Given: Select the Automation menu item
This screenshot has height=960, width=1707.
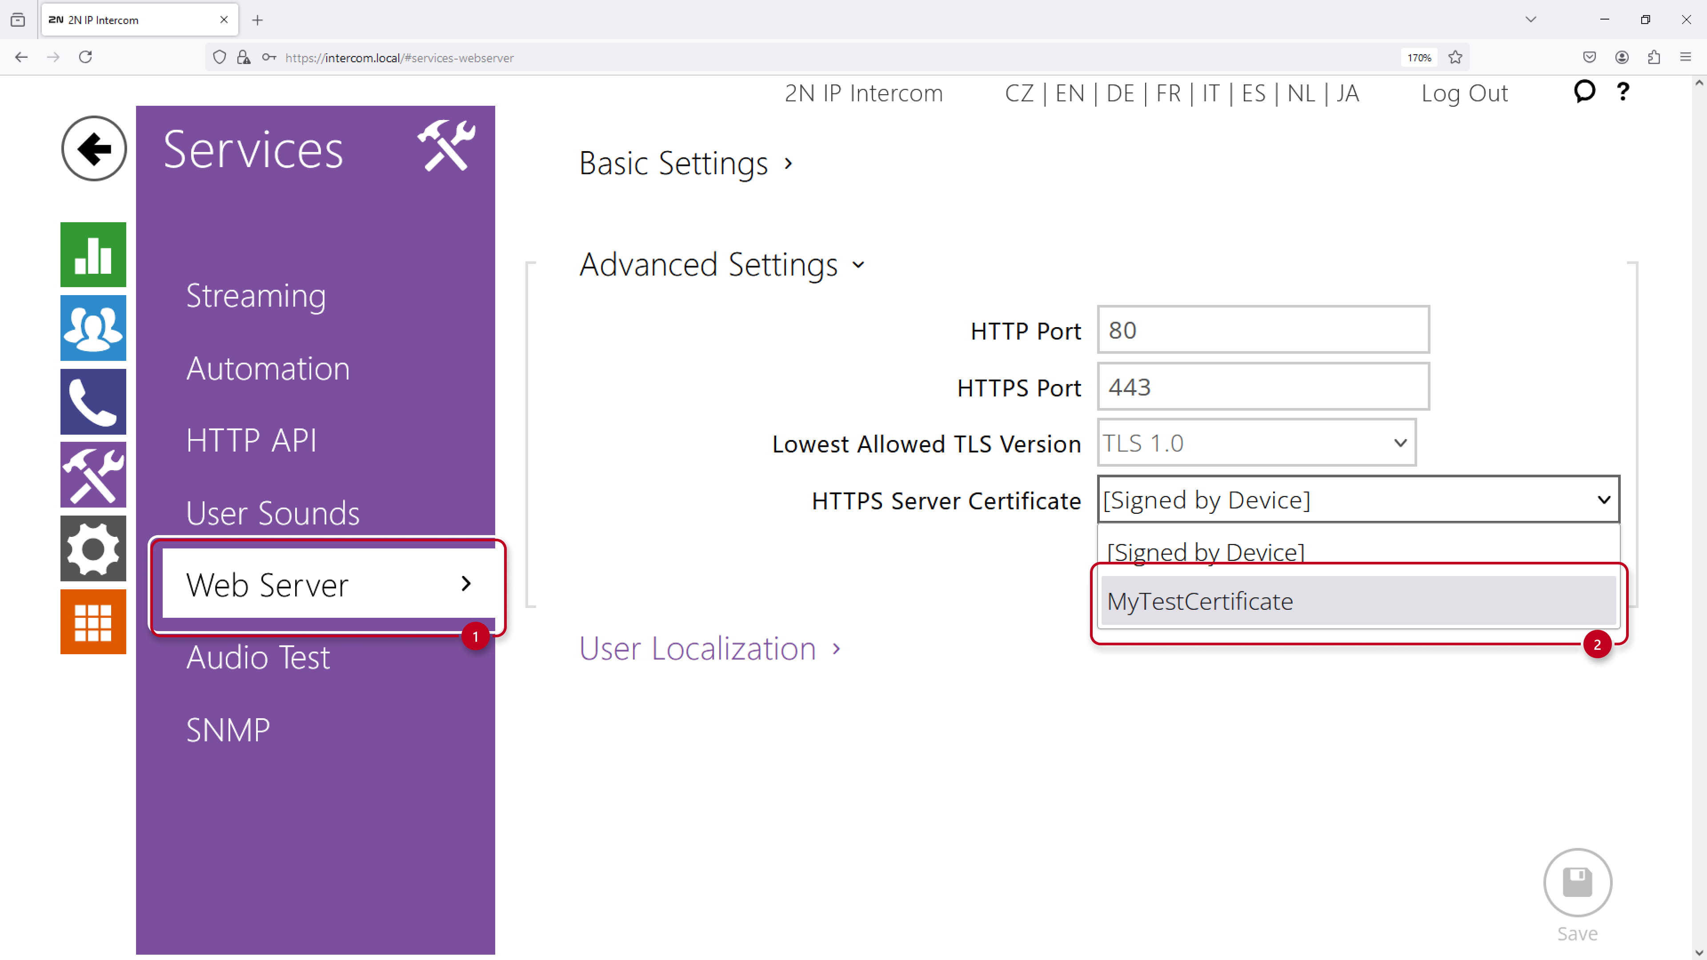Looking at the screenshot, I should coord(268,368).
